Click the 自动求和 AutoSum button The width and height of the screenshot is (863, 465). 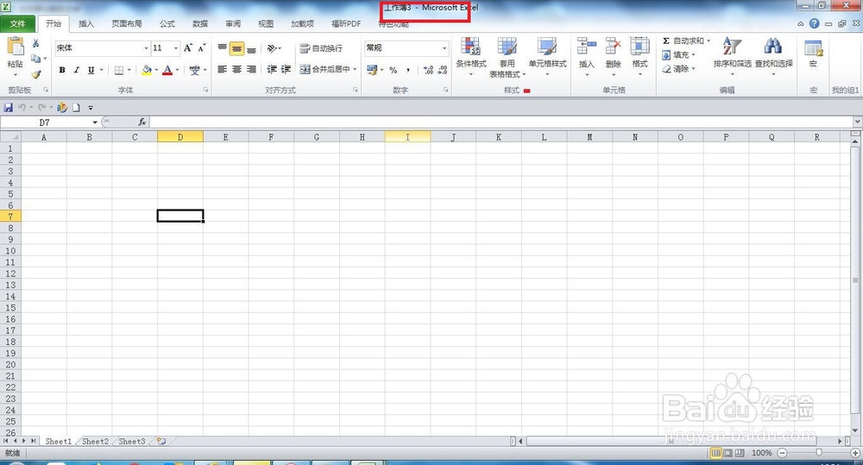[x=683, y=41]
